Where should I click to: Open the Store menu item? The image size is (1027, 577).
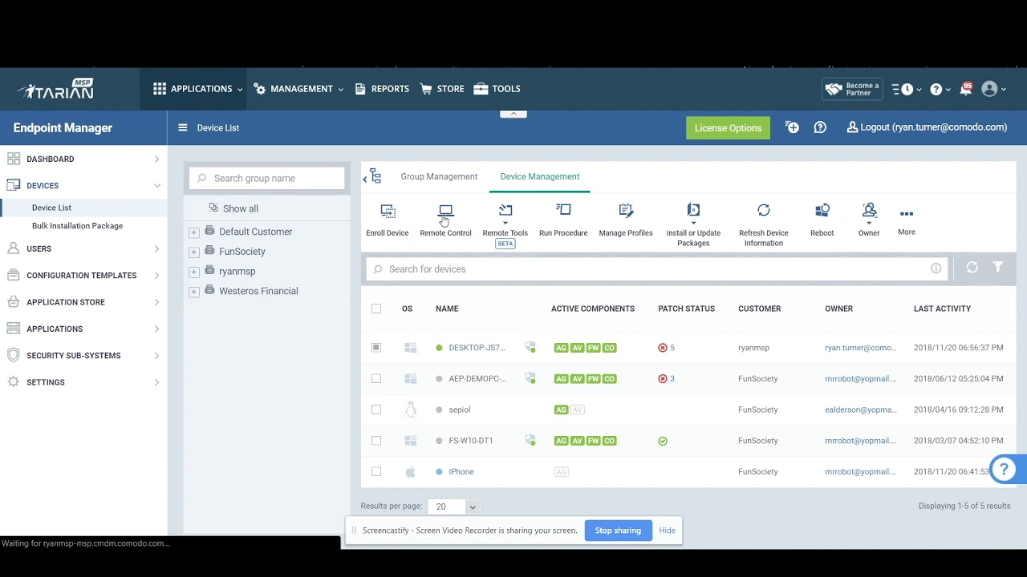(442, 89)
